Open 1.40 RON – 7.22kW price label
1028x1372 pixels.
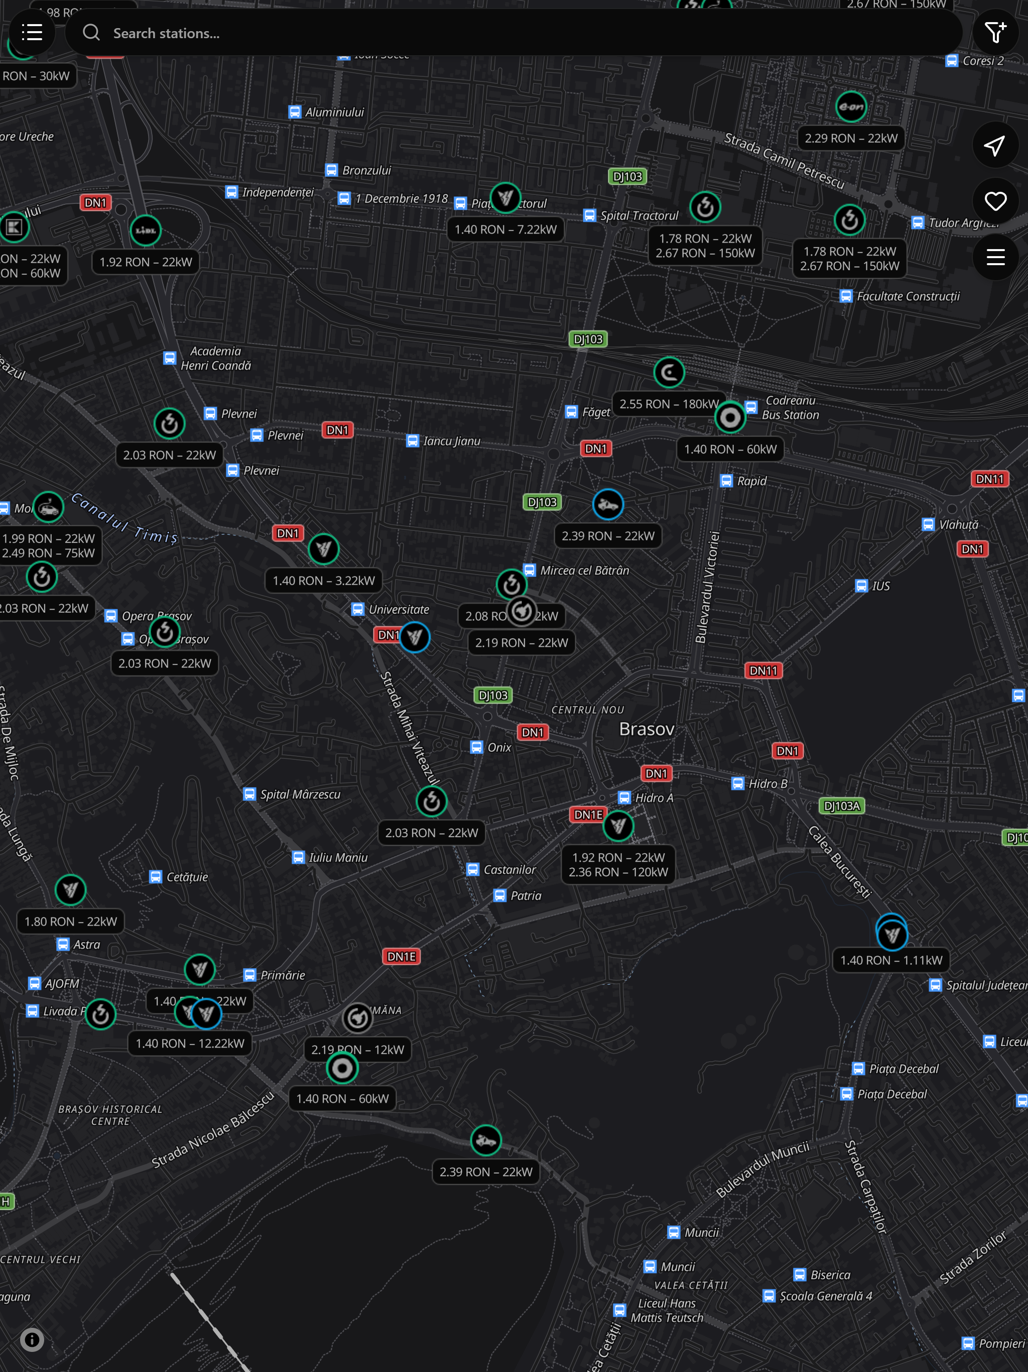(x=505, y=230)
